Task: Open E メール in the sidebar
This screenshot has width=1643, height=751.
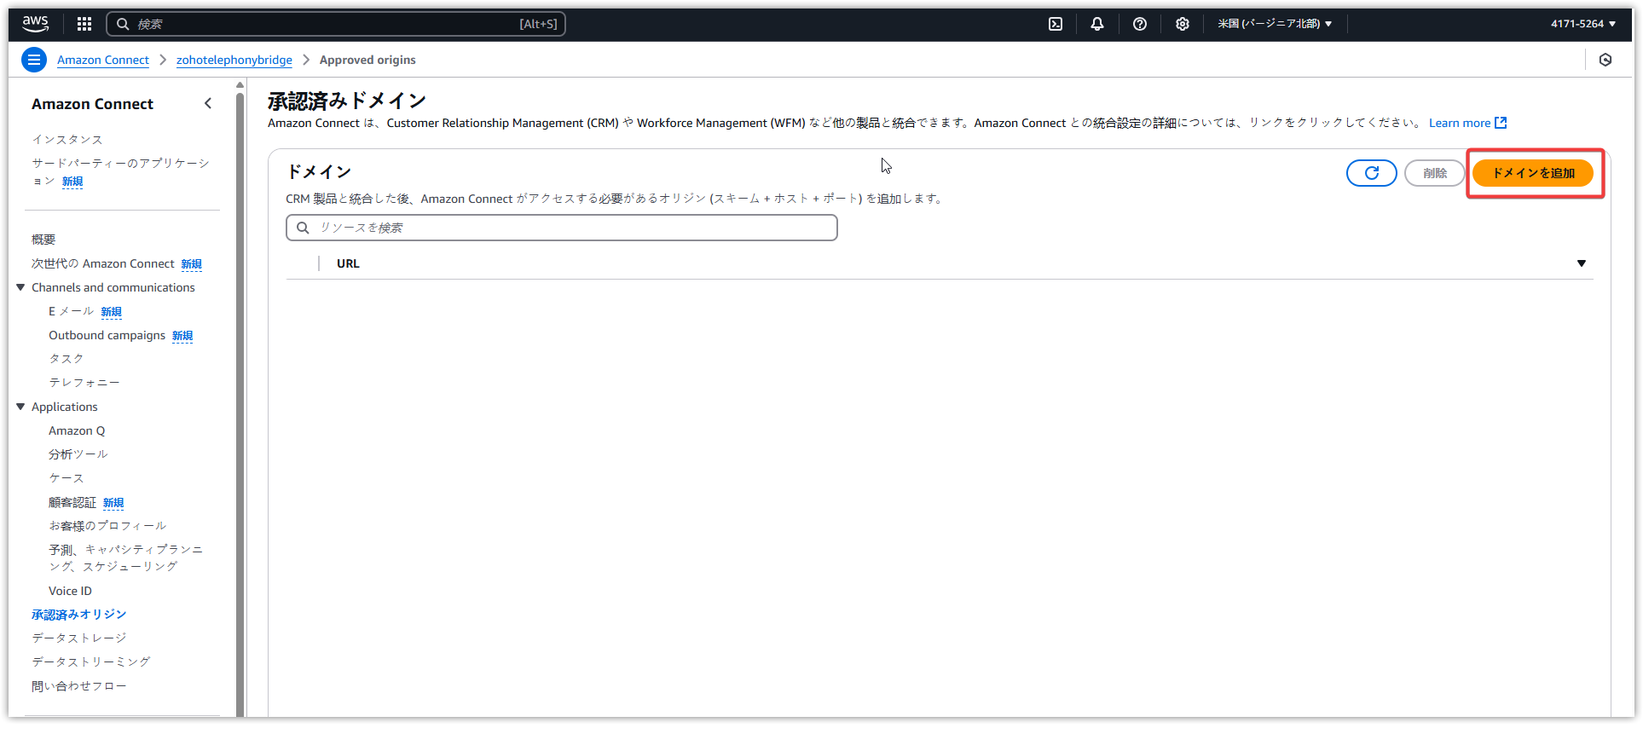Action: click(72, 311)
